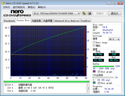
Task: Click the green burn progress bar
Action: tap(46, 81)
